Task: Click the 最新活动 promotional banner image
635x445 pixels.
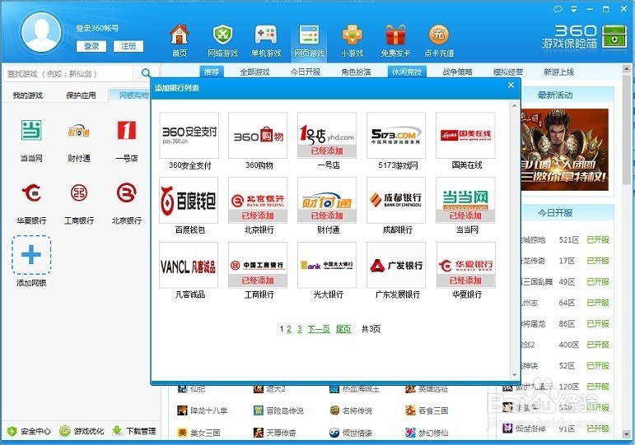Action: point(564,150)
